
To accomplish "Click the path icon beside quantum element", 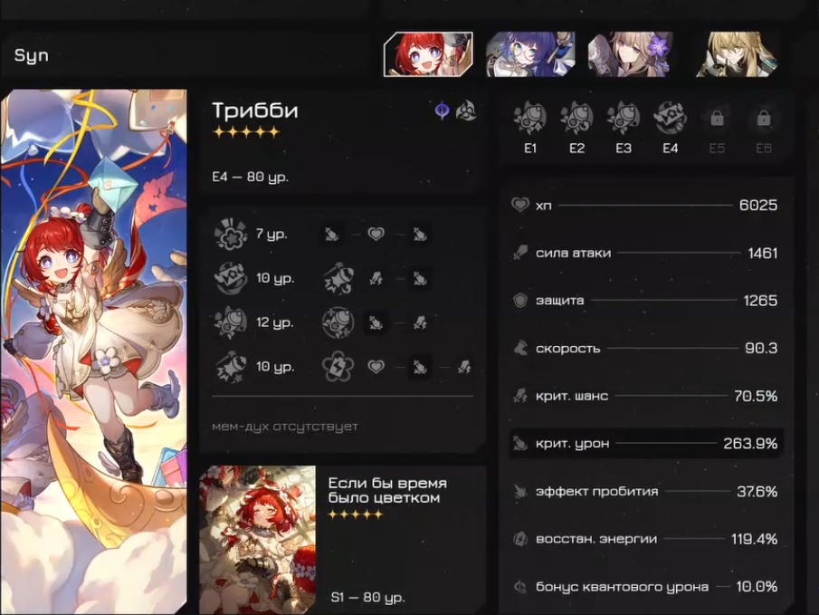I will coord(465,111).
